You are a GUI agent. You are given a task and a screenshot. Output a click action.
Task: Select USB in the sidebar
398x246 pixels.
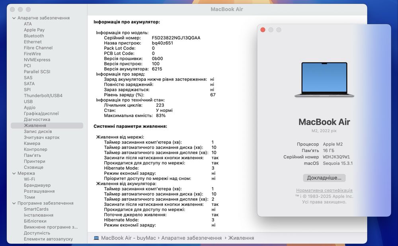point(28,102)
